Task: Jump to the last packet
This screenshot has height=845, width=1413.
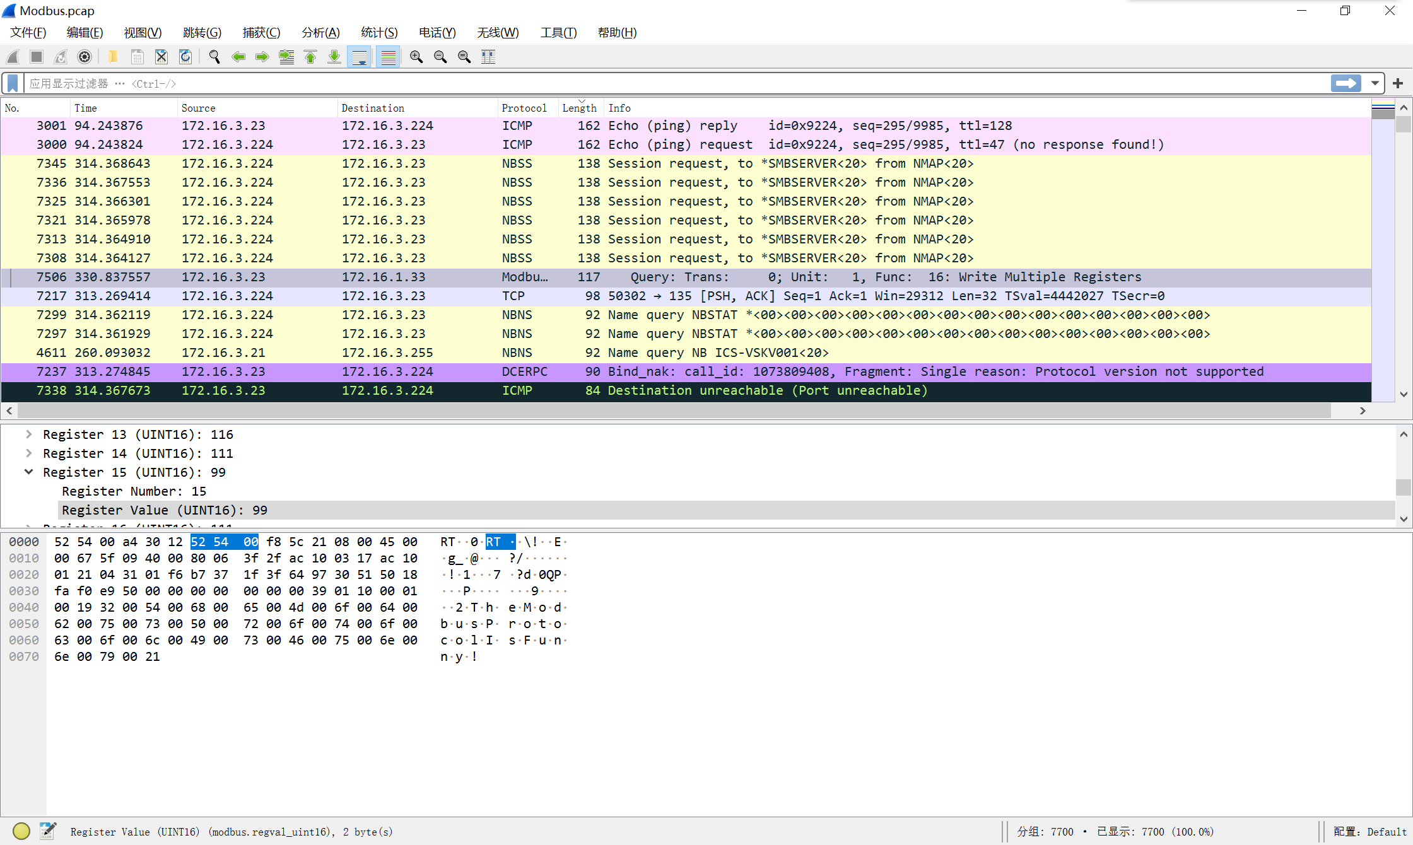Action: pyautogui.click(x=334, y=57)
